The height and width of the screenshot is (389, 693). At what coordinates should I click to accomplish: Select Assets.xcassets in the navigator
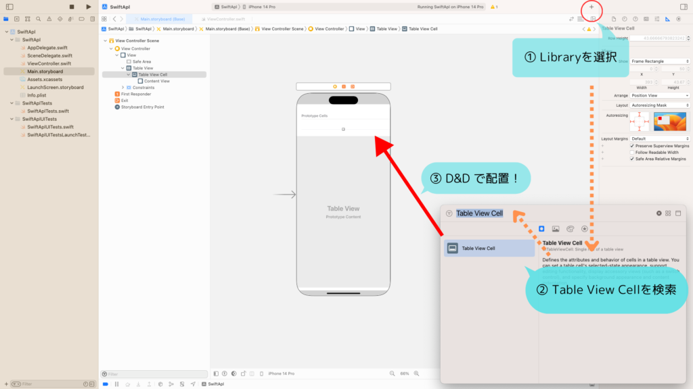tap(44, 80)
